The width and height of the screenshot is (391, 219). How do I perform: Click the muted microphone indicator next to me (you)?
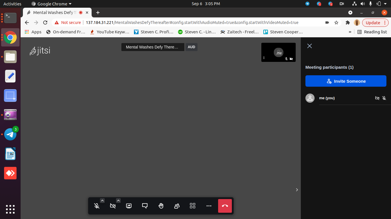pos(384,98)
